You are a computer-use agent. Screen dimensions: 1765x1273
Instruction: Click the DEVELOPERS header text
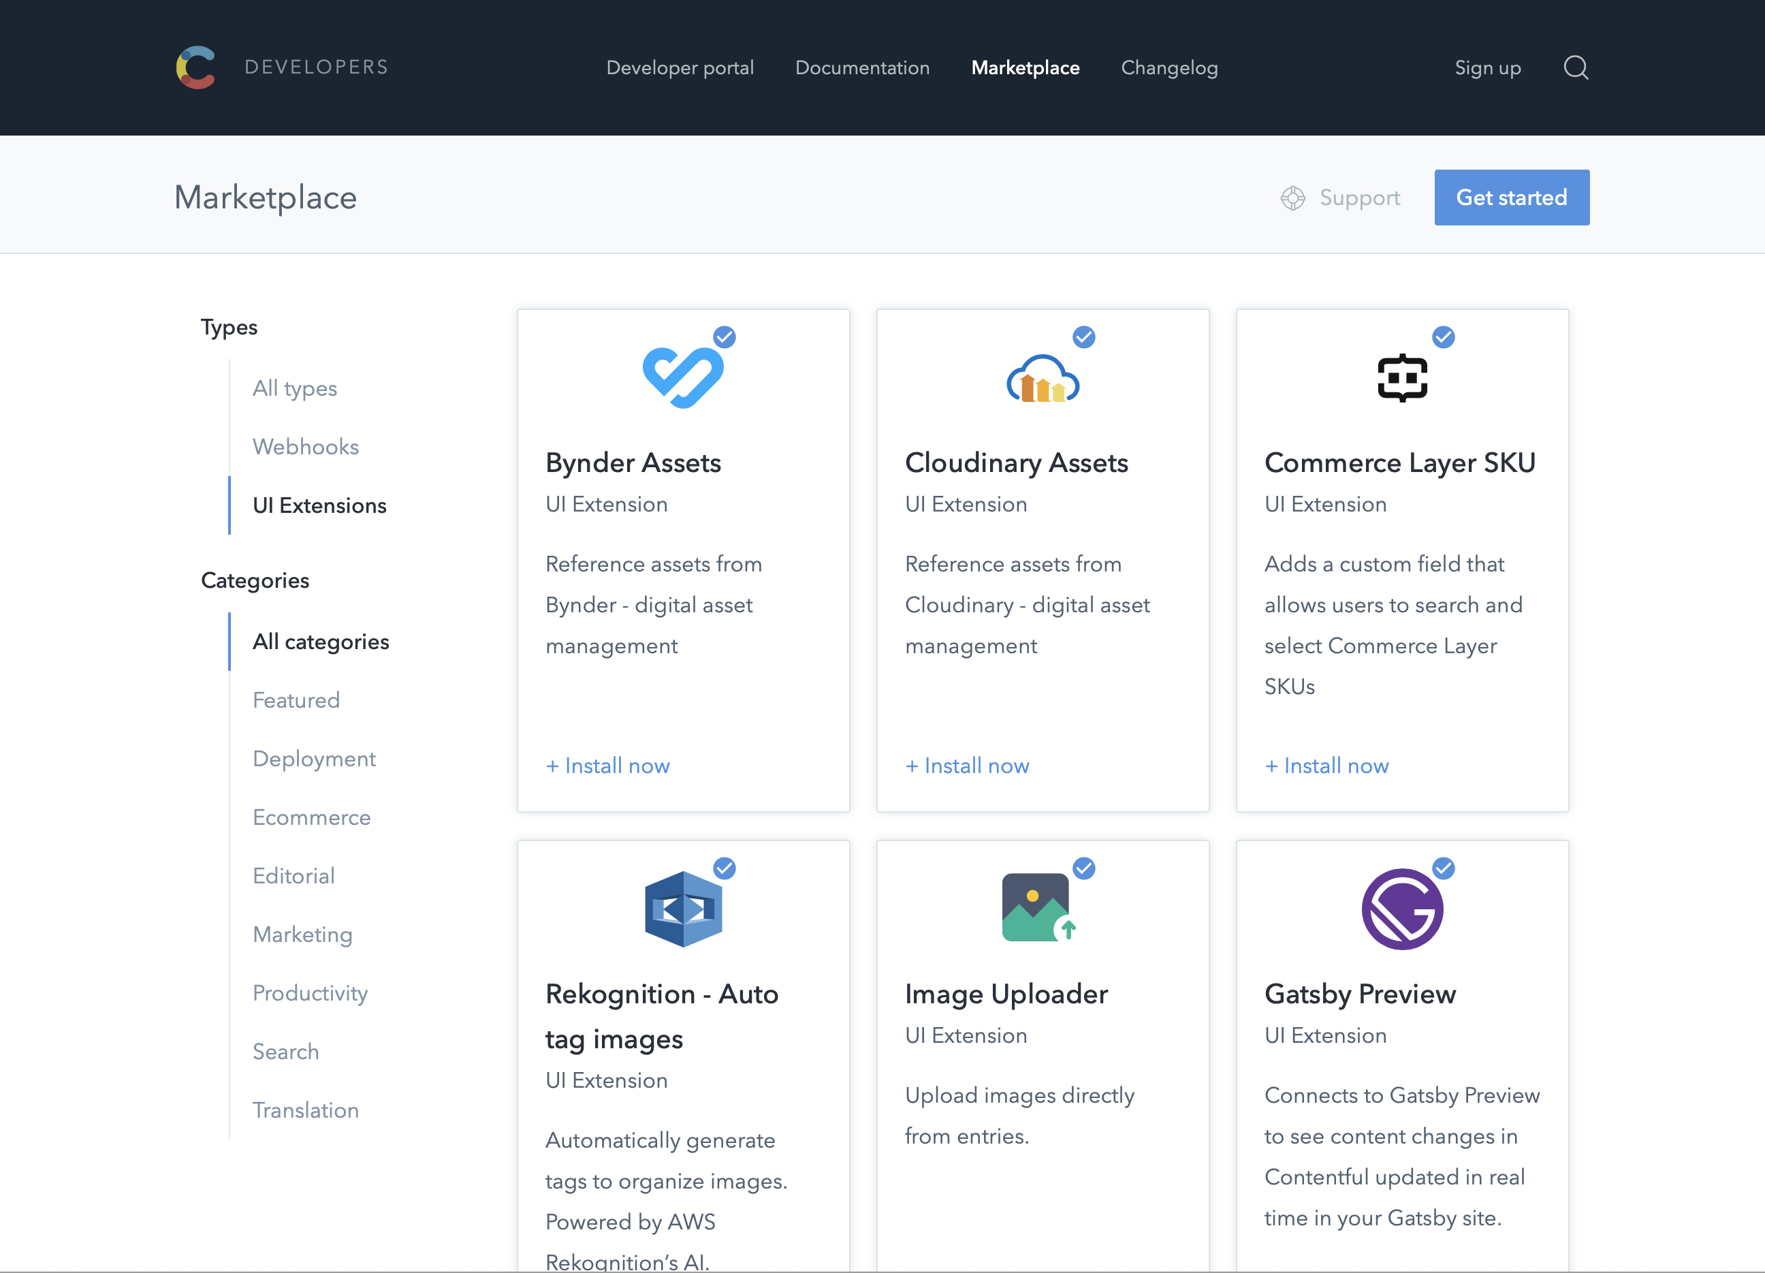317,67
